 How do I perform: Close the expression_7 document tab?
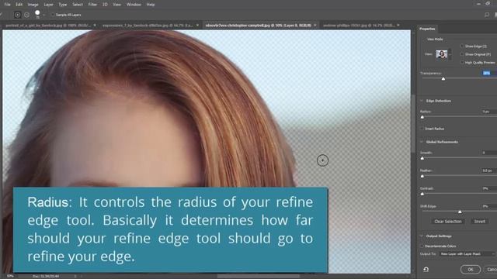pos(197,26)
